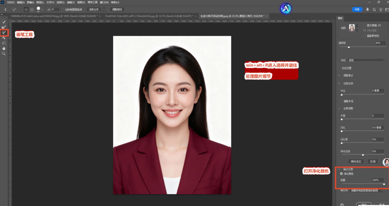The image size is (389, 206).
Task: Select the Hand tool
Action: [x=4, y=48]
